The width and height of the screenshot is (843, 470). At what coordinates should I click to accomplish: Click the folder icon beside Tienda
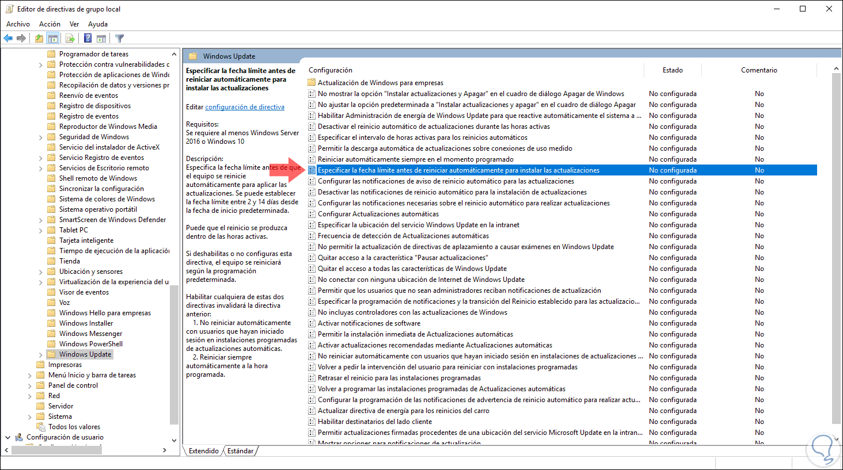[51, 261]
